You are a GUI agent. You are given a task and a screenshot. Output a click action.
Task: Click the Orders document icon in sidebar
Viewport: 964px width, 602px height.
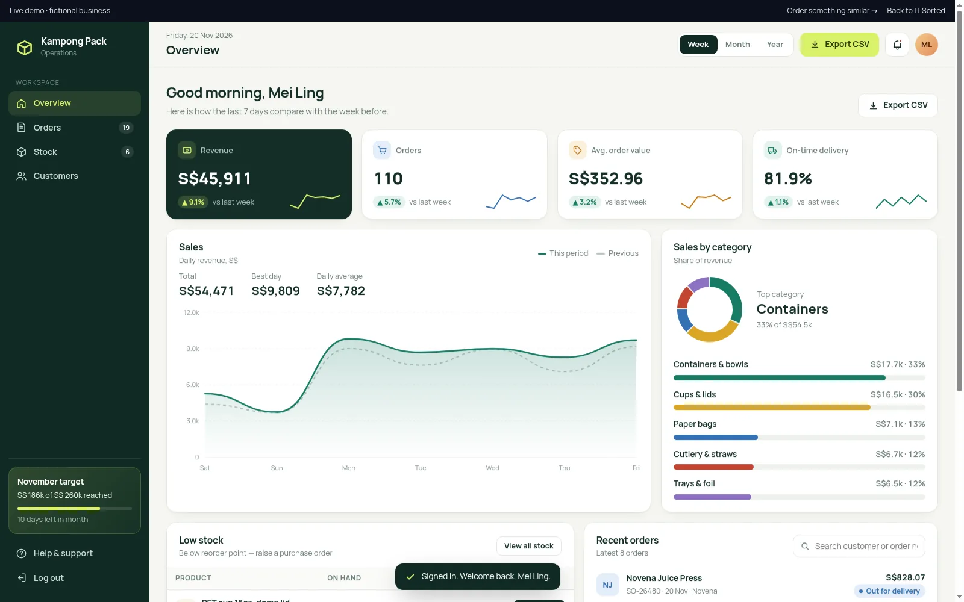[x=22, y=128]
